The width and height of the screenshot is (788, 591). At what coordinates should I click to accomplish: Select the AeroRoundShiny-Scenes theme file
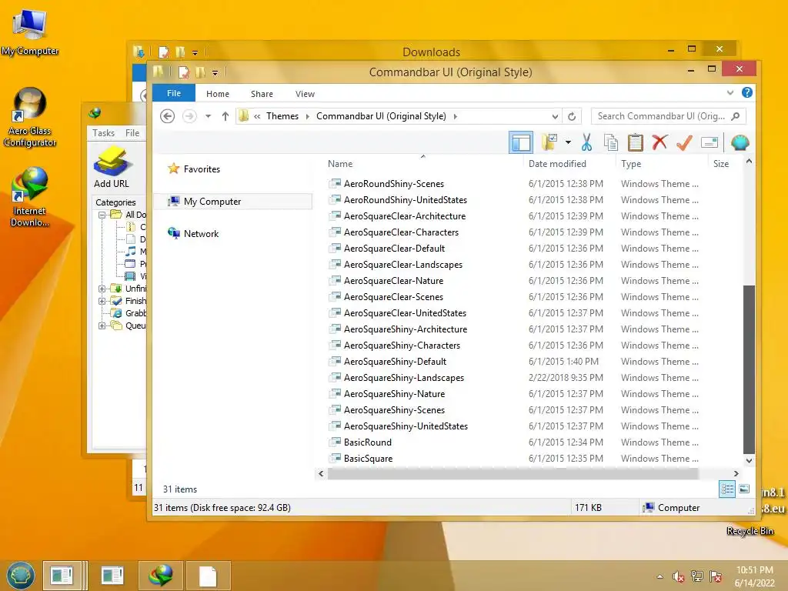[x=393, y=184]
